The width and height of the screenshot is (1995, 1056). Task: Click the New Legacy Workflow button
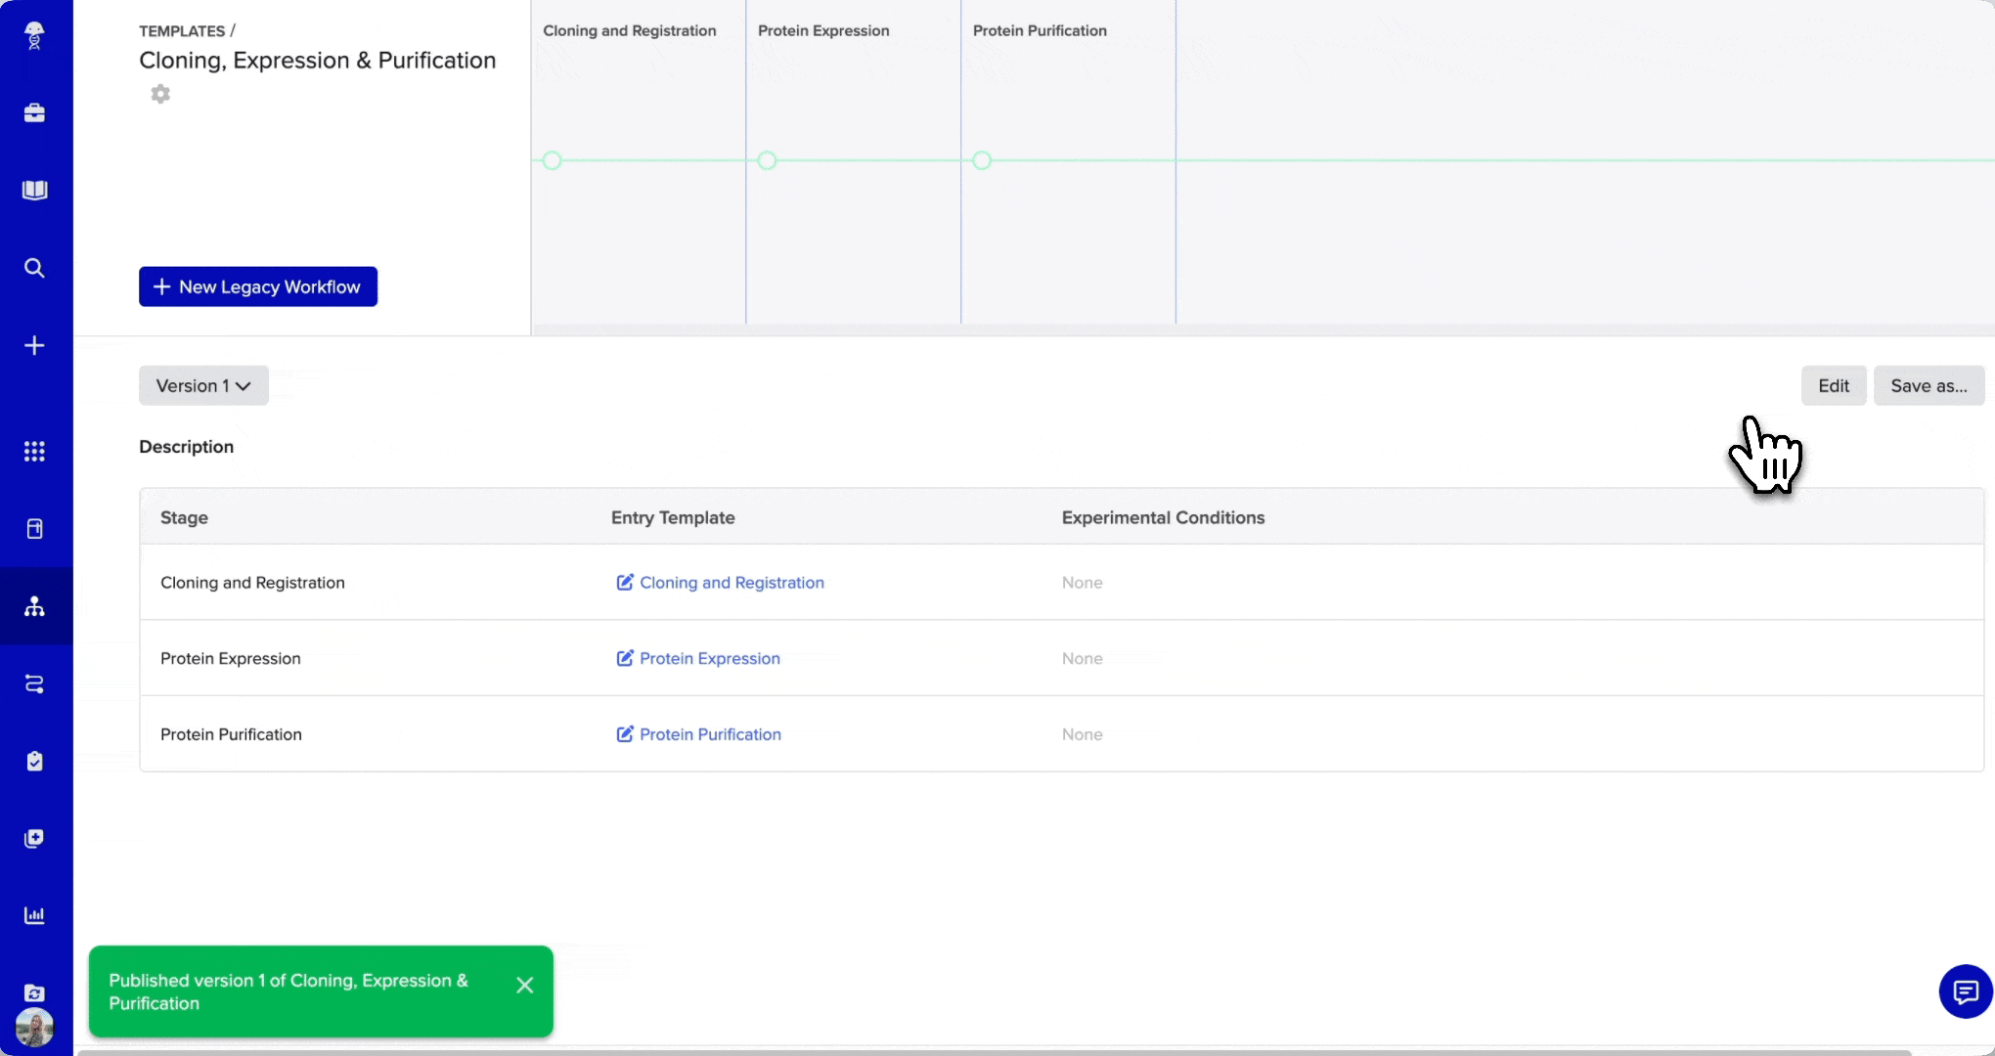point(257,286)
